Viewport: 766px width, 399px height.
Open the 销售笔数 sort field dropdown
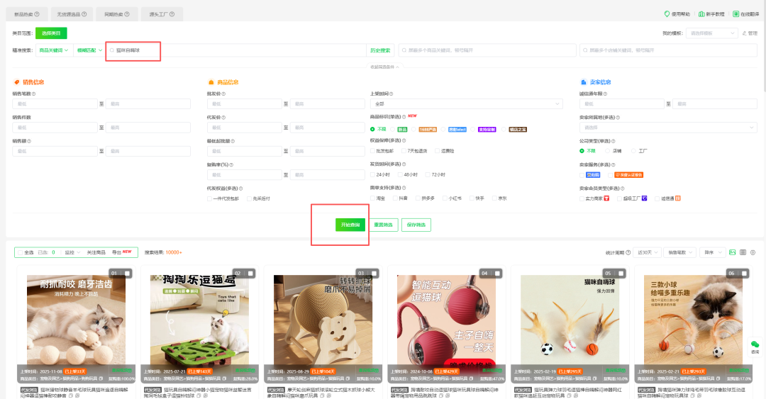tap(680, 252)
